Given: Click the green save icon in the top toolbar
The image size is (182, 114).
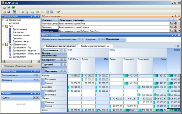Looking at the screenshot, I should [x=13, y=7].
